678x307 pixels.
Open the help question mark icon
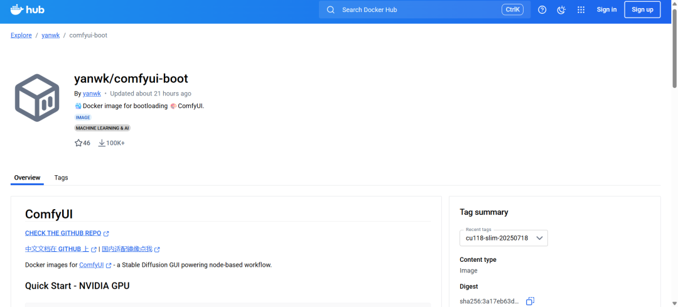[542, 10]
